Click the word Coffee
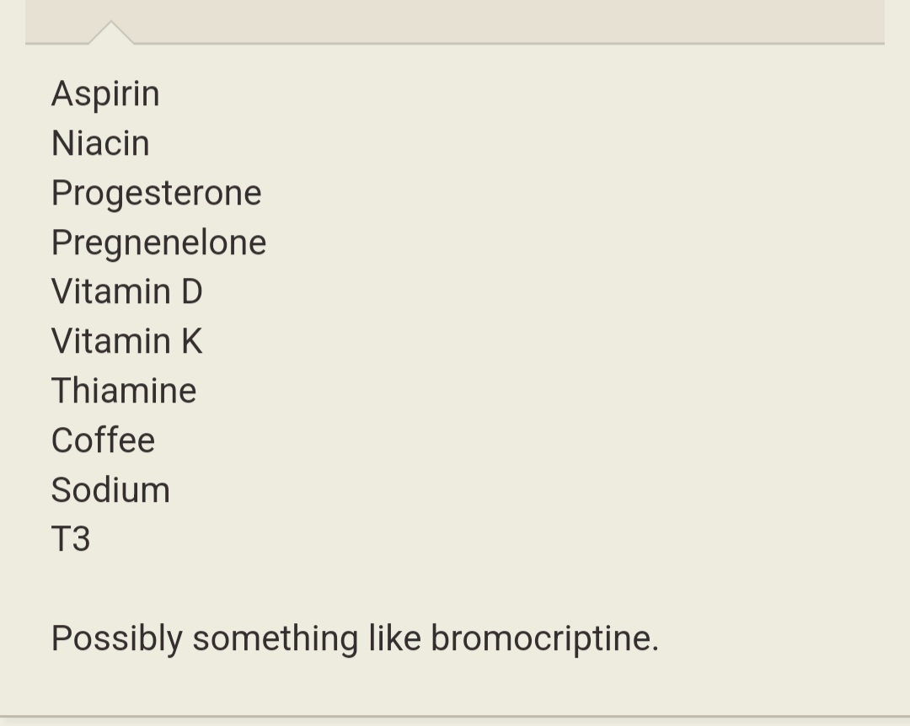 [104, 440]
